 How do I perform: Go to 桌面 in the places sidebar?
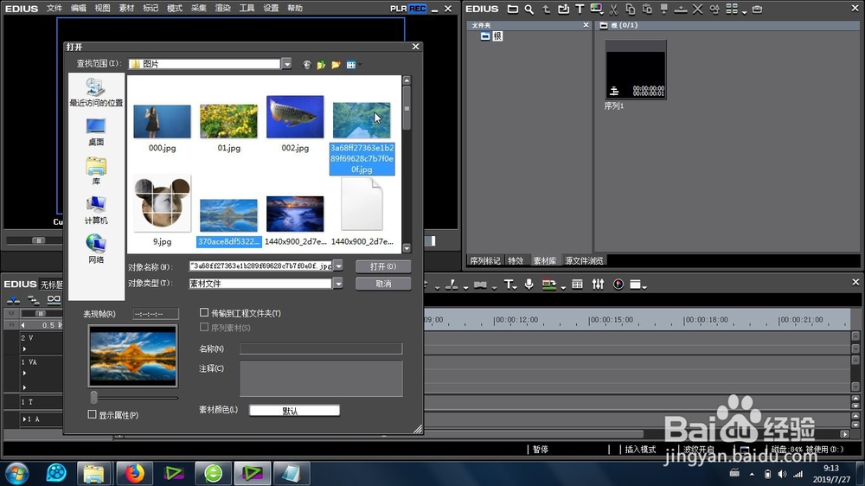tap(96, 131)
